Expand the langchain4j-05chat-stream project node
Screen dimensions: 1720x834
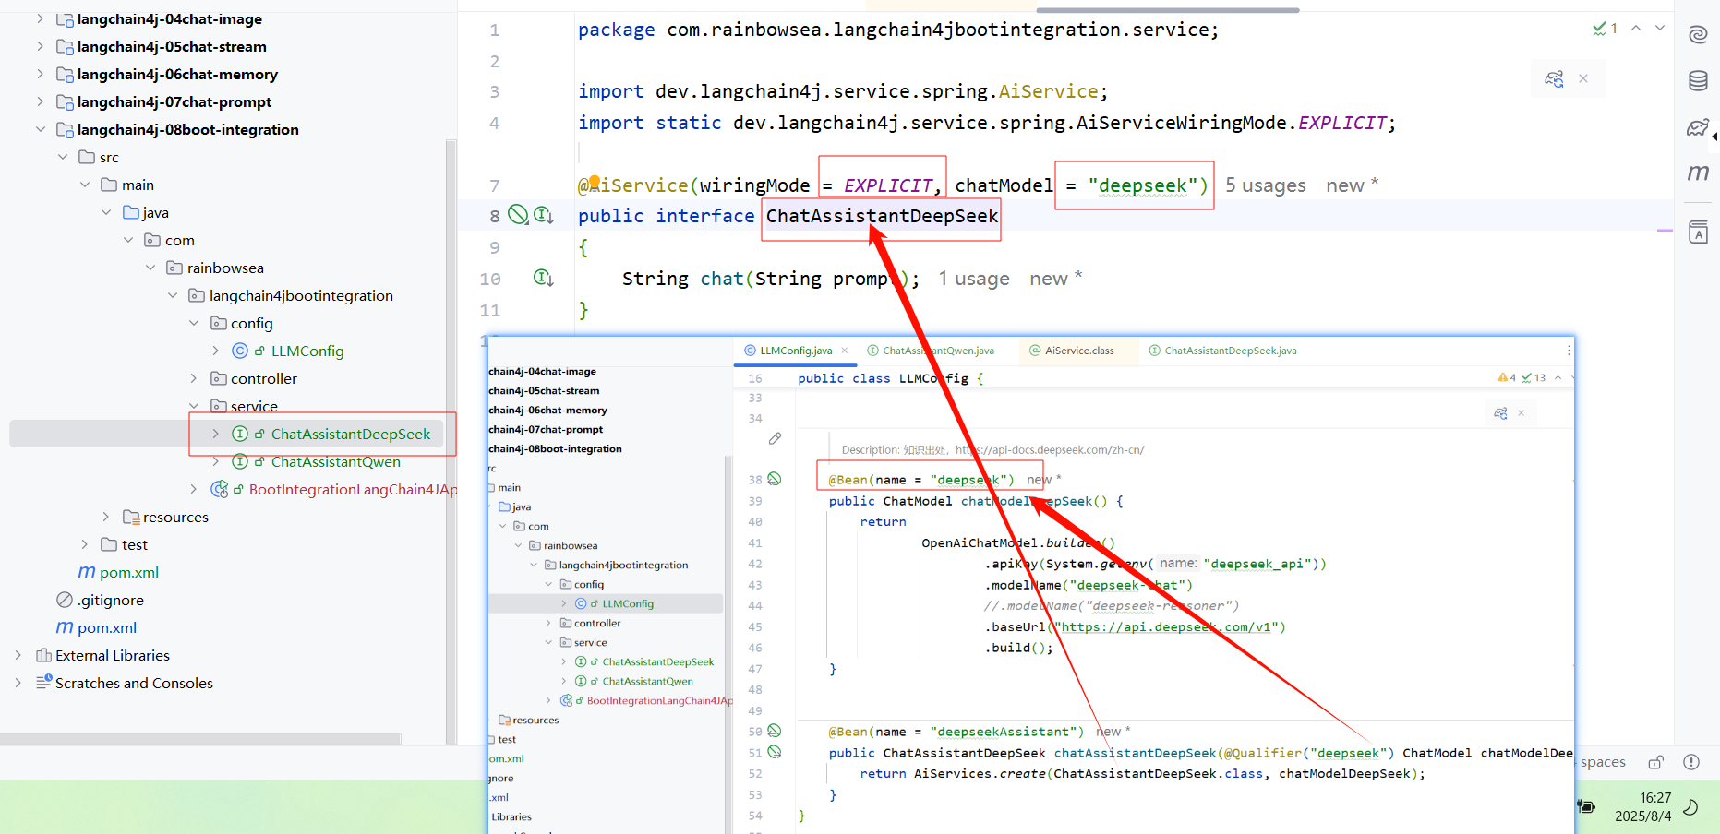click(x=40, y=46)
